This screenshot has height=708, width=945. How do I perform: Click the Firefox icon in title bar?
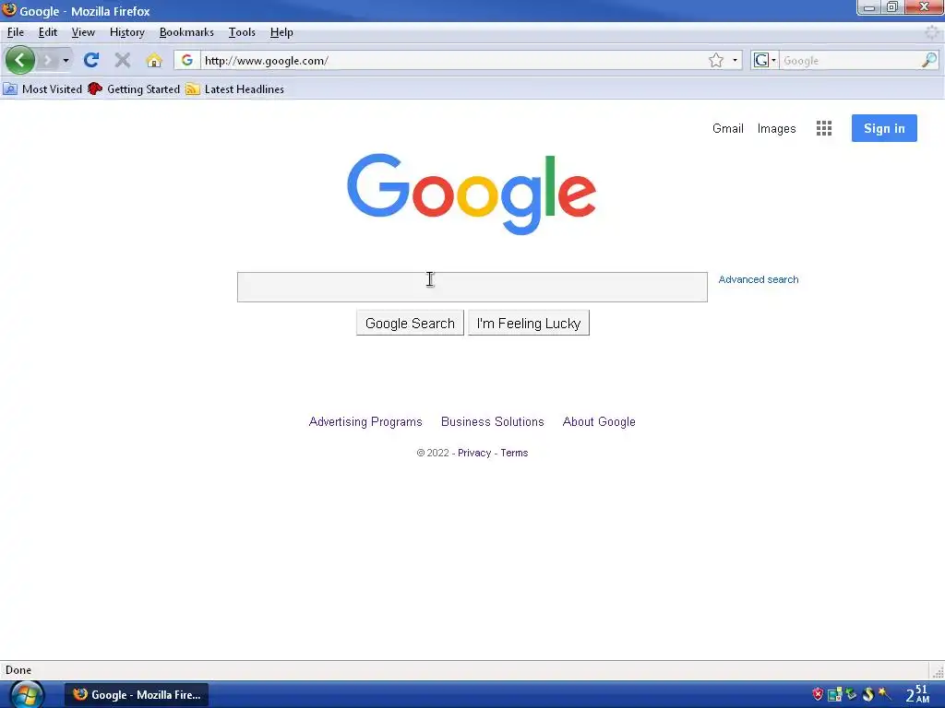click(9, 9)
